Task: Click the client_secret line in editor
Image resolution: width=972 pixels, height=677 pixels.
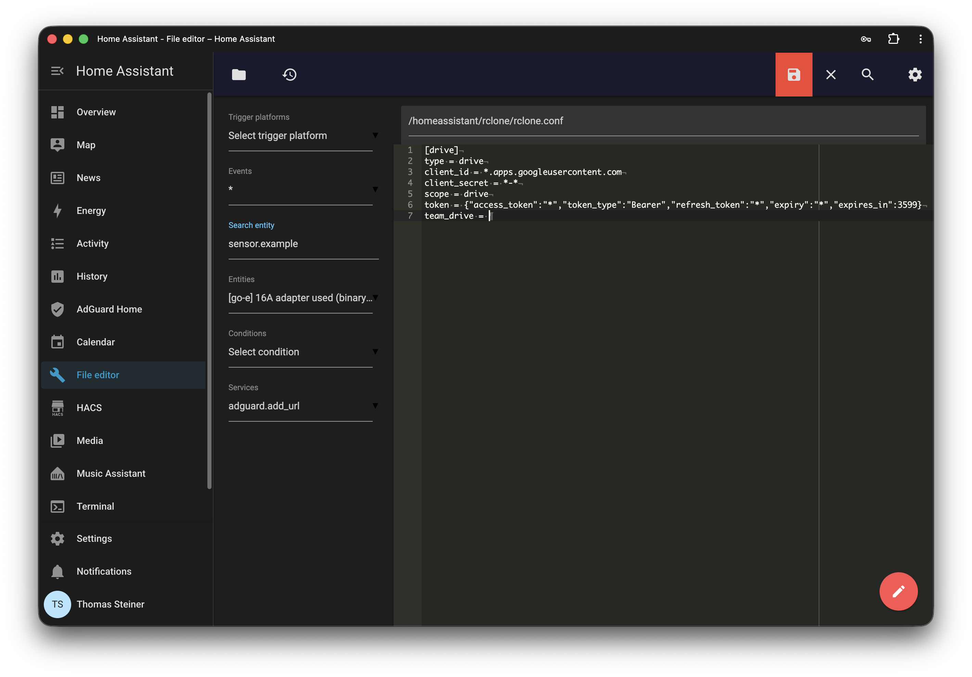Action: [471, 183]
